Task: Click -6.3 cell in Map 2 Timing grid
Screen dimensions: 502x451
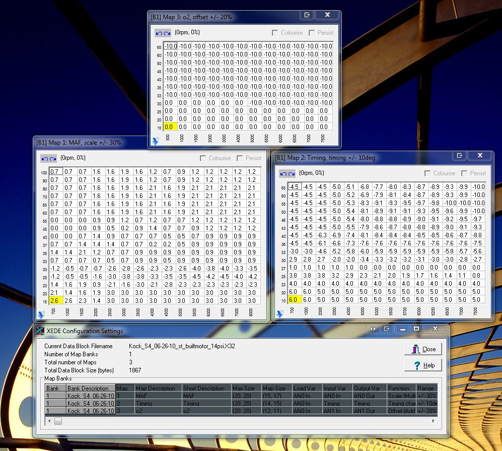Action: click(x=322, y=235)
